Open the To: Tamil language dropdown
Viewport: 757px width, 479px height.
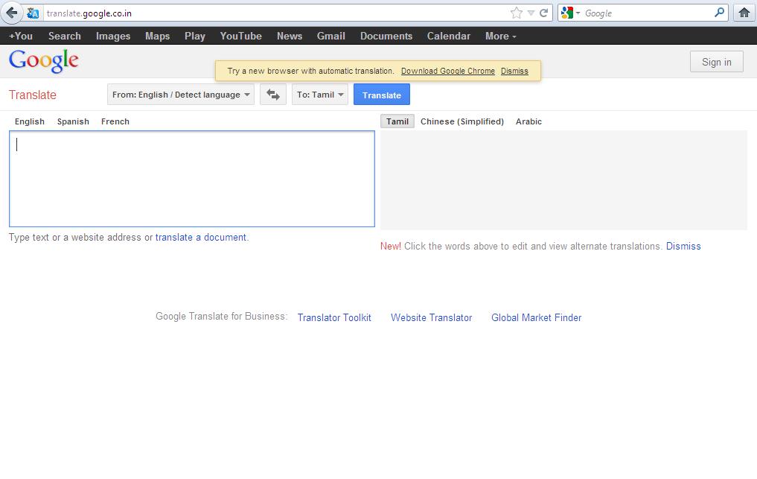click(x=319, y=95)
